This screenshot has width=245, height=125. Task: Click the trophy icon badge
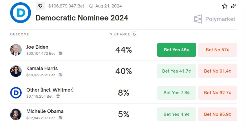coord(40,6)
